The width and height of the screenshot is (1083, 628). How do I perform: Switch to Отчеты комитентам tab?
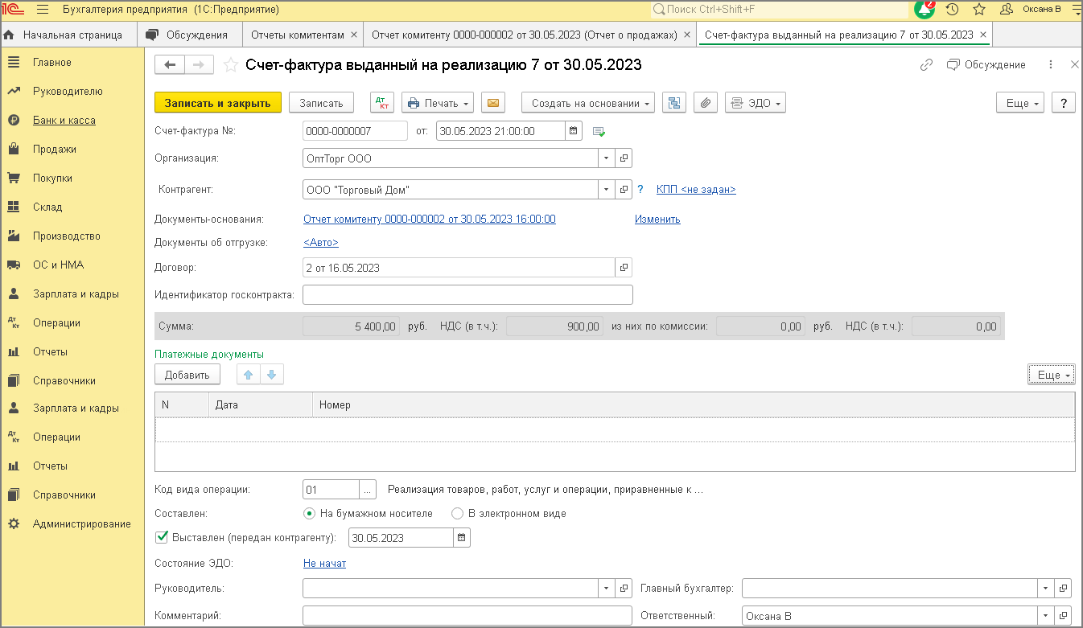(x=298, y=35)
